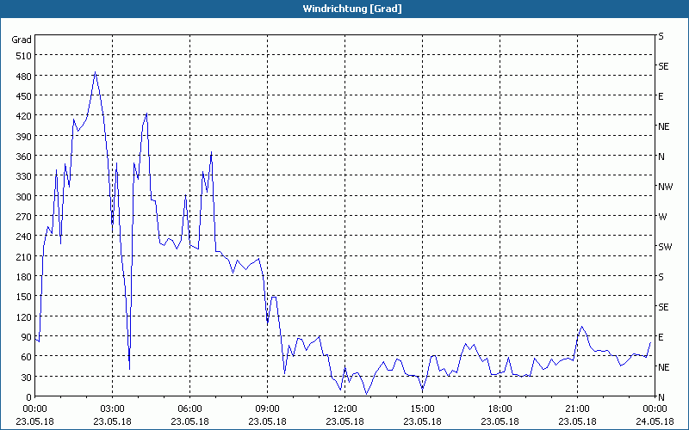Screen dimensions: 689x430
Task: Choose the 210 y-axis value
Action: [23, 256]
